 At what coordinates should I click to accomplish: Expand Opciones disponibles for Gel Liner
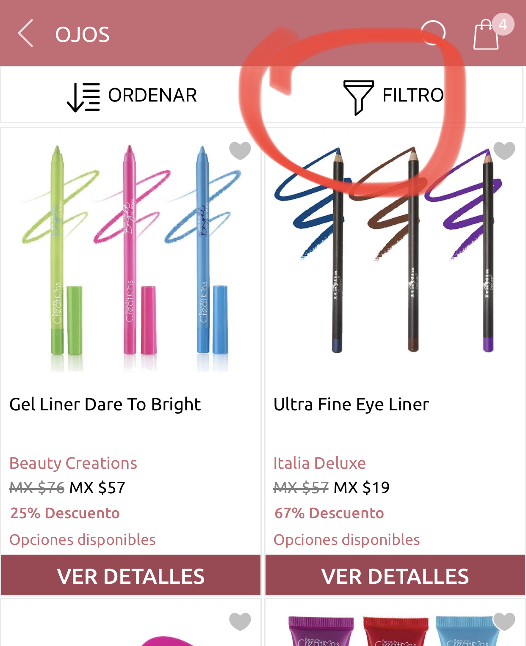(83, 540)
